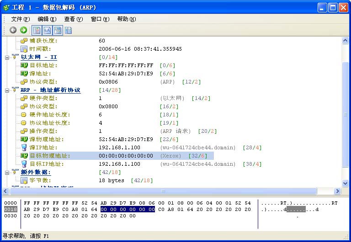Click the network icon beside 以太网 - II
351x242 pixels.
pyautogui.click(x=15, y=57)
